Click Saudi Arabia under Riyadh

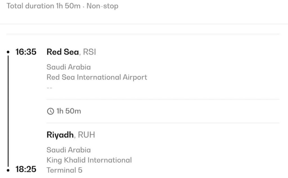[x=69, y=150]
